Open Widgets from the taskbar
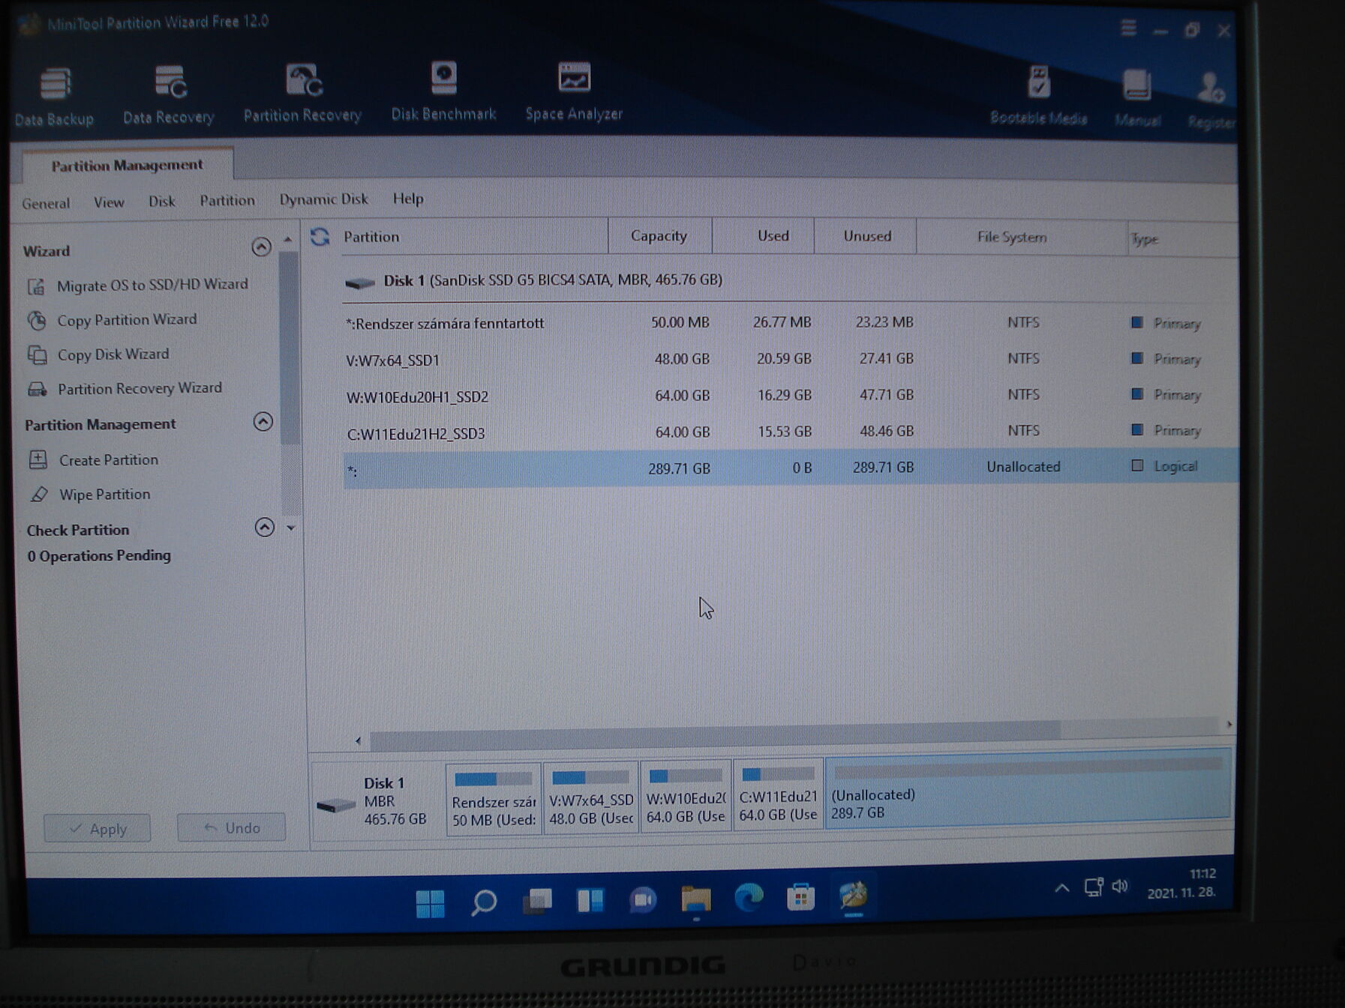The image size is (1345, 1008). coord(590,900)
